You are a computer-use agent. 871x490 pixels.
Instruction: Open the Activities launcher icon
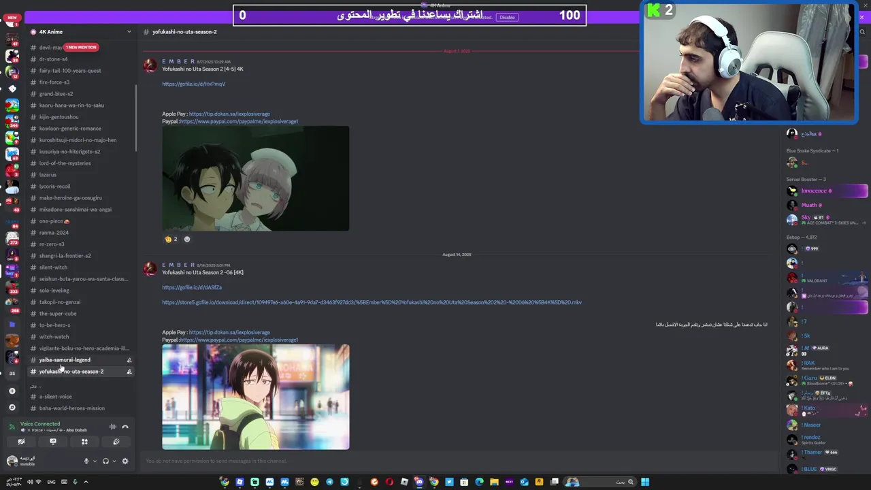(x=84, y=442)
